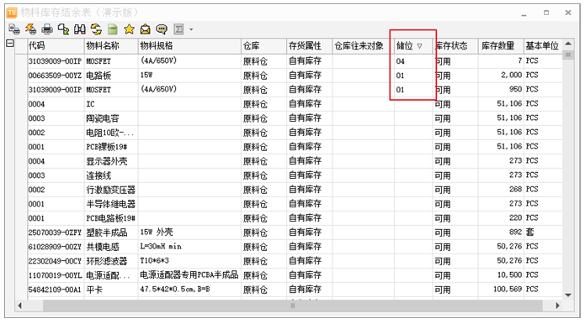Click the horizontal scrollbar right arrow
Image resolution: width=585 pixels, height=324 pixels.
coord(557,306)
